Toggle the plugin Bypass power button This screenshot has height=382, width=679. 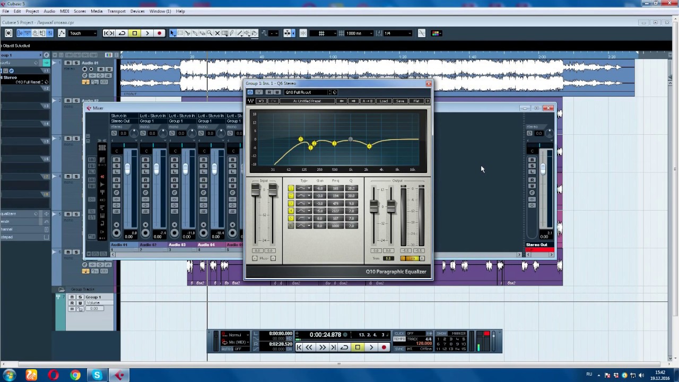[250, 92]
